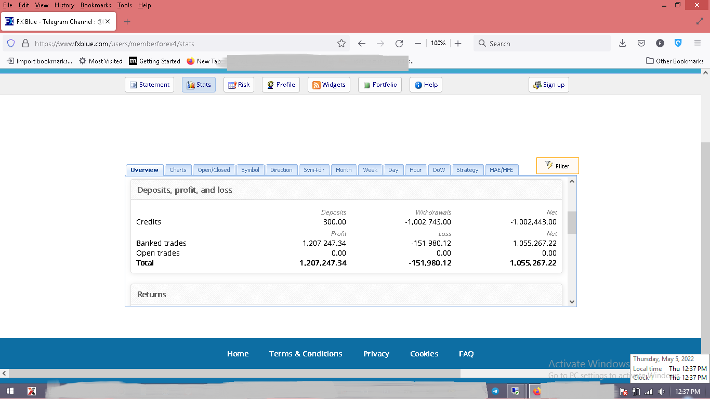Follow the Terms & Conditions footer link
The width and height of the screenshot is (710, 399).
click(x=306, y=354)
